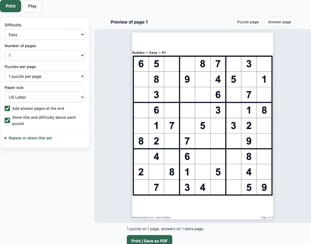
Task: Click the 'freesudokuprint.com · seed mid0tgxy' footer text
Action: 151,217
